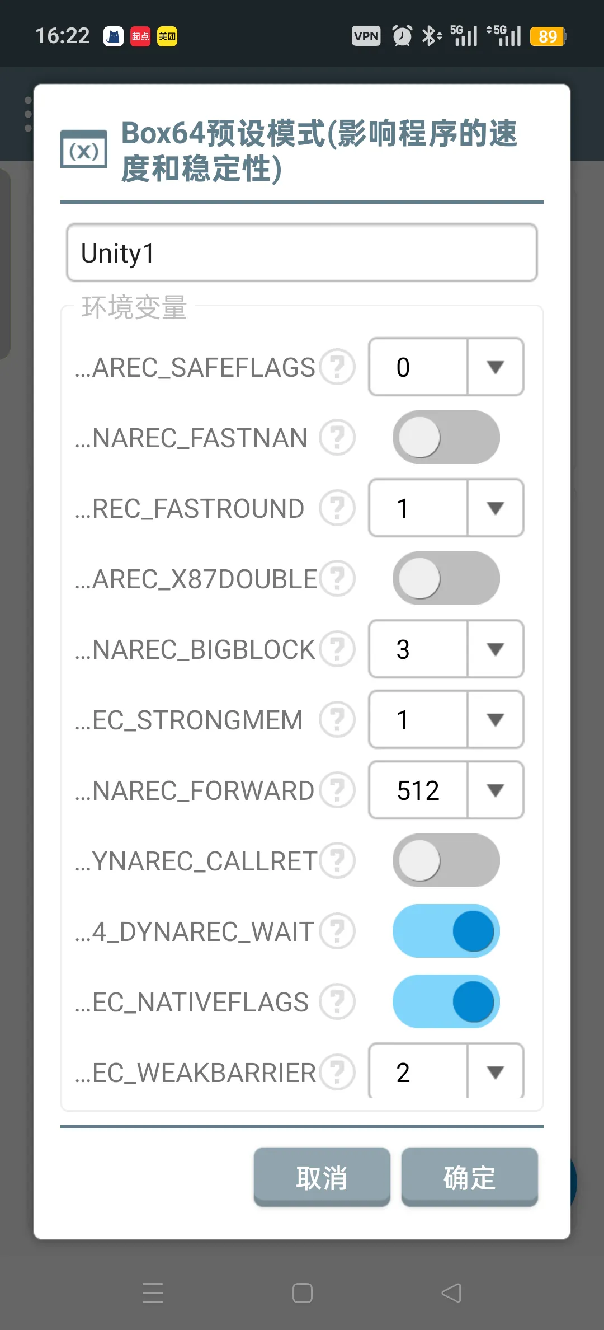Viewport: 604px width, 1330px height.
Task: Disable the 4_DYNAREC_WAIT switch
Action: (x=446, y=931)
